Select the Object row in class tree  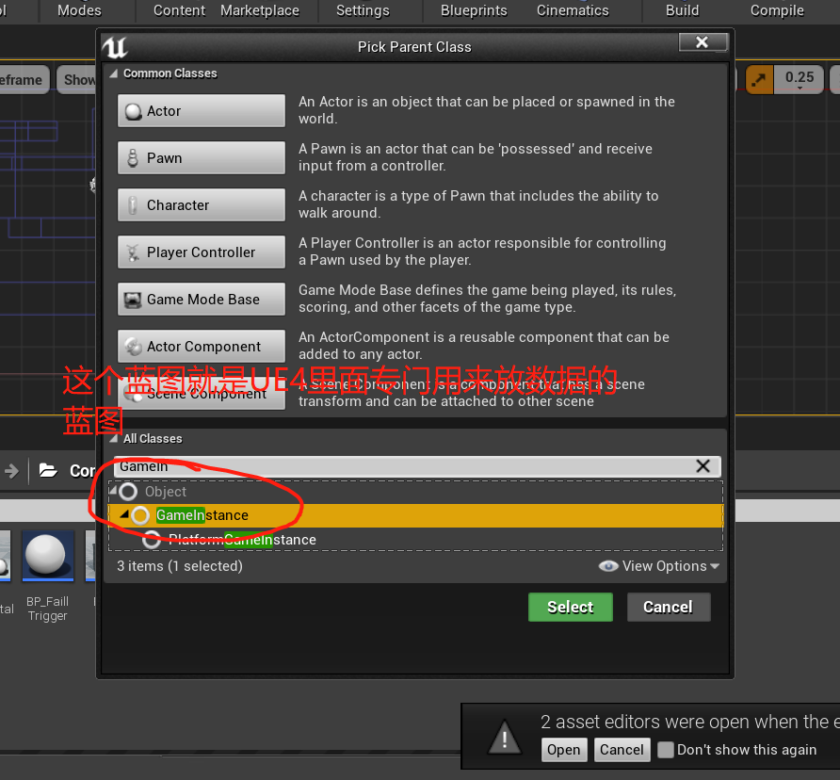pyautogui.click(x=415, y=492)
